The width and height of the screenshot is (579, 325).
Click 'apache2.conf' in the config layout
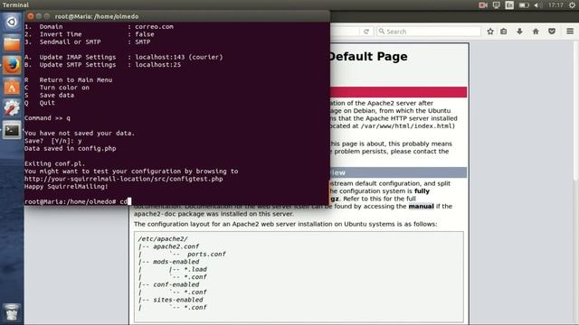(176, 246)
